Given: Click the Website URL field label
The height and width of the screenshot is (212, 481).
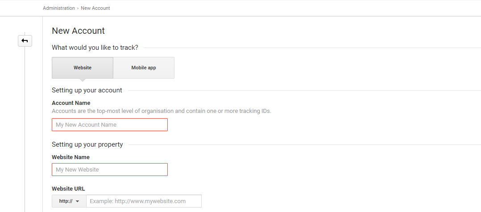Looking at the screenshot, I should pos(68,189).
